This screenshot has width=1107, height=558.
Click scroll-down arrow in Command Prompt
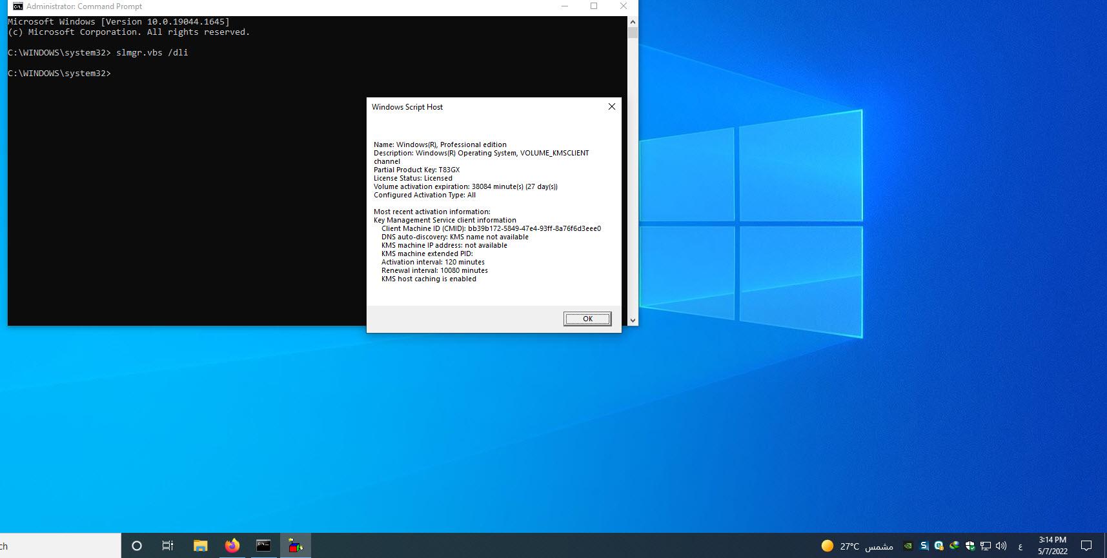pyautogui.click(x=633, y=320)
